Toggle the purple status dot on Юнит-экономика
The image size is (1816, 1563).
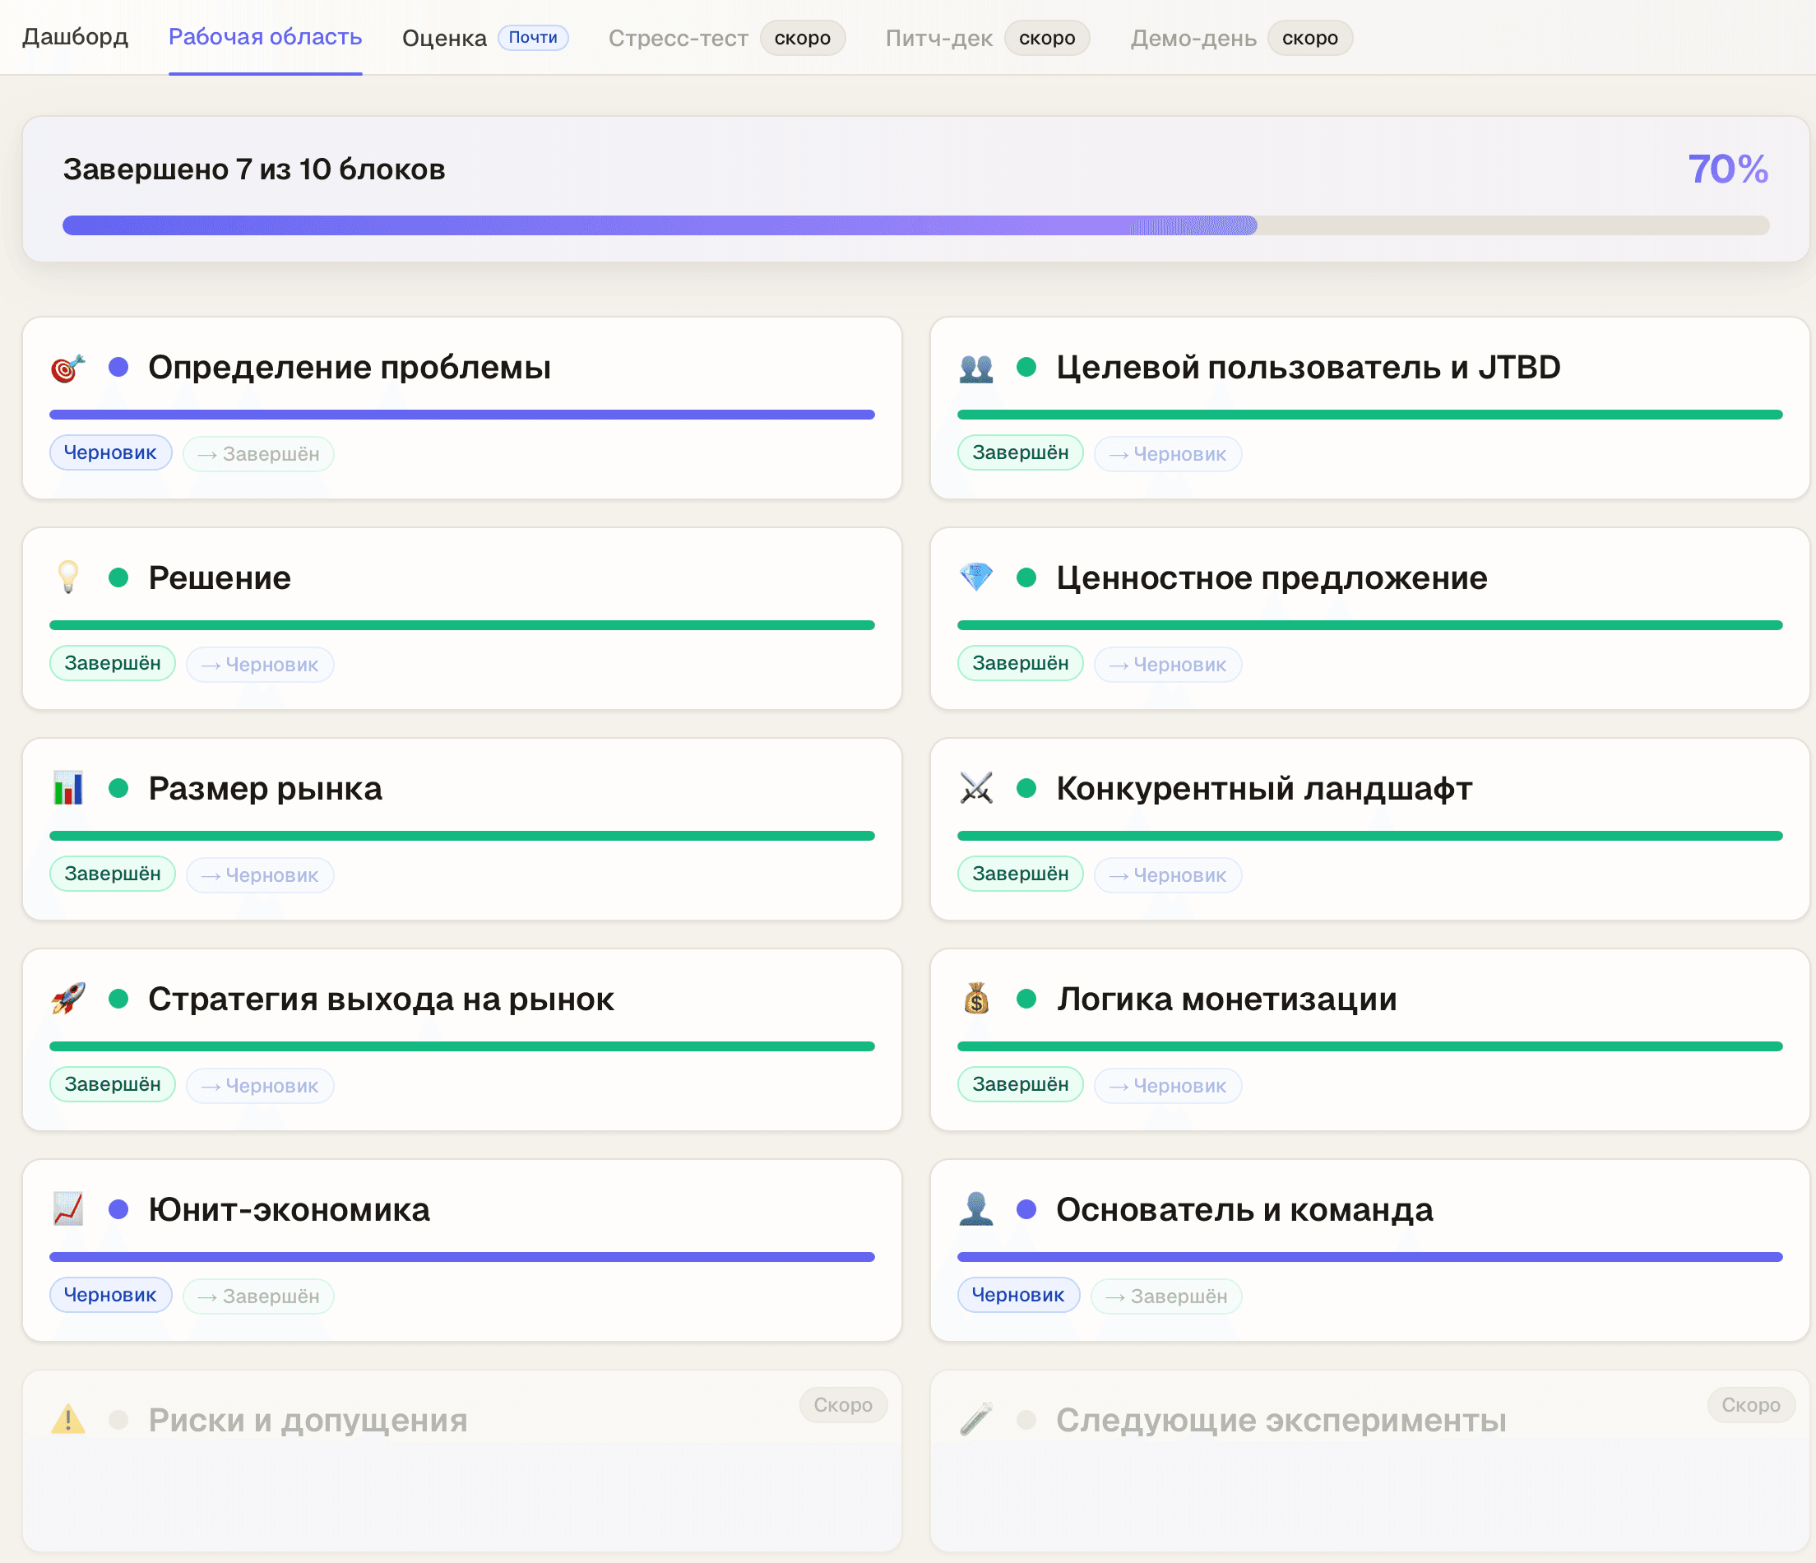click(119, 1210)
